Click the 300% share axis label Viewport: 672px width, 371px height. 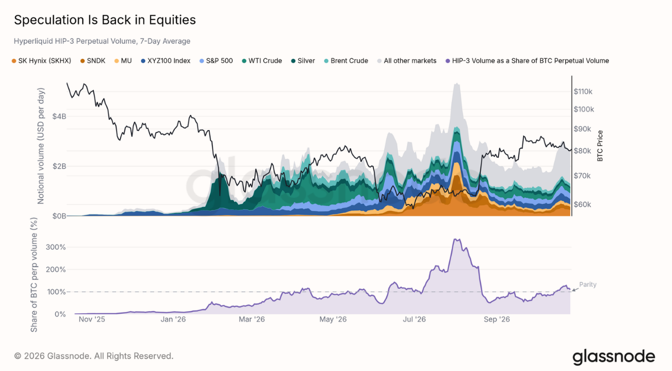pyautogui.click(x=57, y=247)
